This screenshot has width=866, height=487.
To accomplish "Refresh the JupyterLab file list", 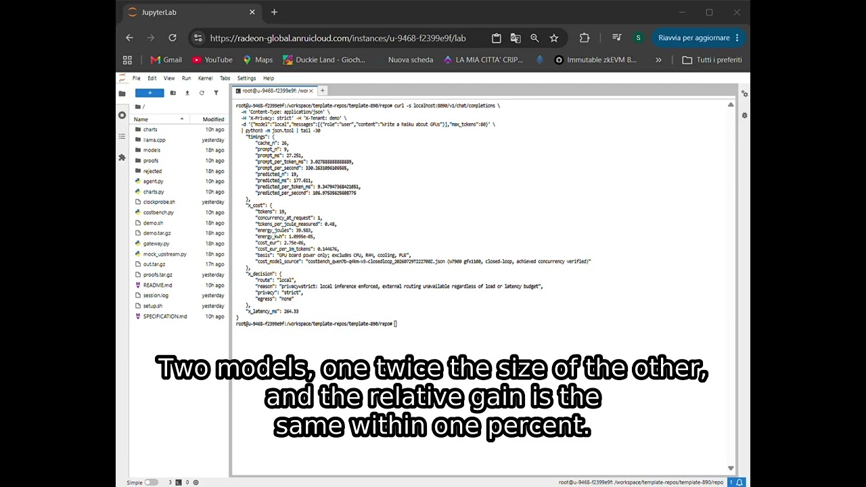I will [x=202, y=93].
